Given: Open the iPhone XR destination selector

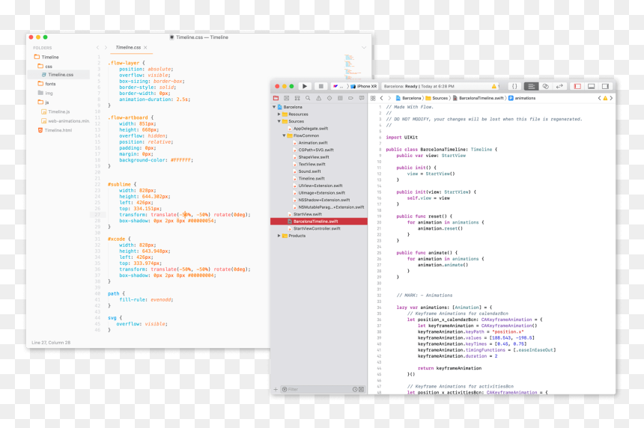Looking at the screenshot, I should coord(363,86).
